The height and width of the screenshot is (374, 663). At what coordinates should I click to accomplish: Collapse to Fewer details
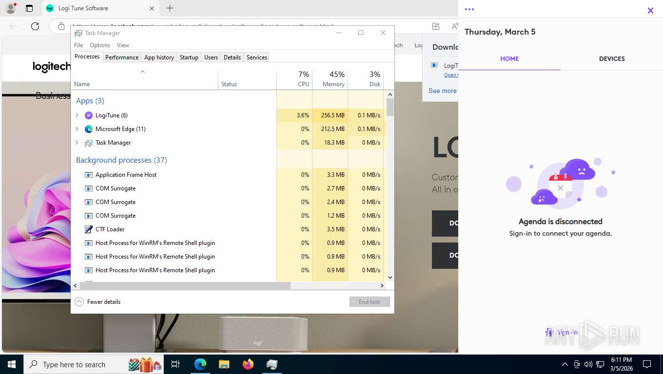click(97, 302)
